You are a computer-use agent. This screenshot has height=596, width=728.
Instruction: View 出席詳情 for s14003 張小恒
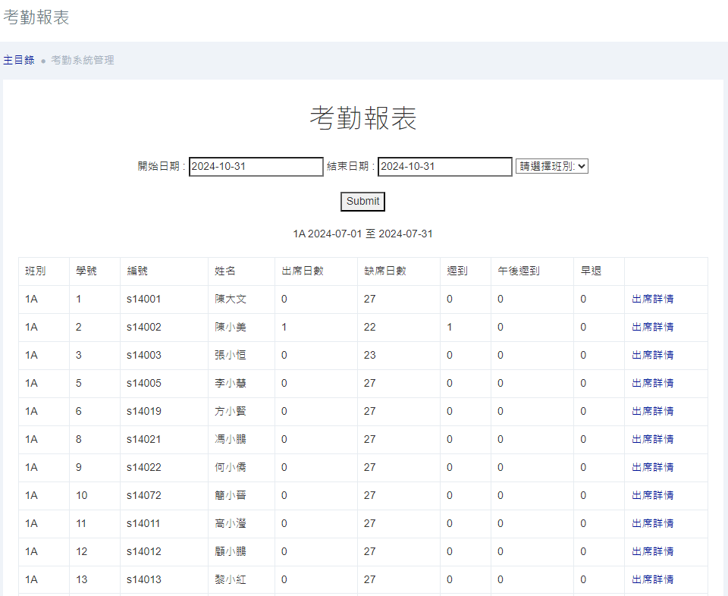pos(652,355)
